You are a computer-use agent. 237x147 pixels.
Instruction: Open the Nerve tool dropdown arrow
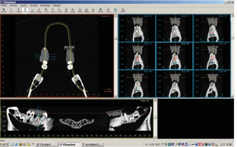35,12
